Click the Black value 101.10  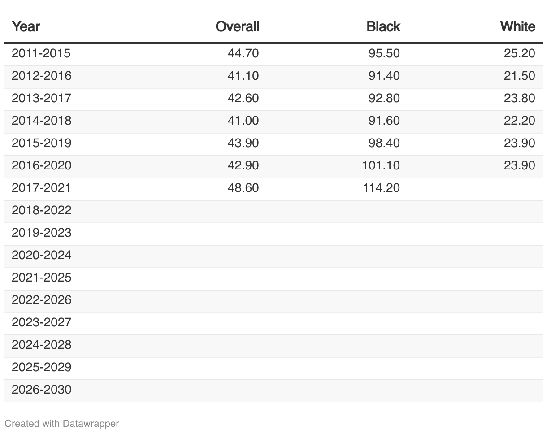pos(381,165)
